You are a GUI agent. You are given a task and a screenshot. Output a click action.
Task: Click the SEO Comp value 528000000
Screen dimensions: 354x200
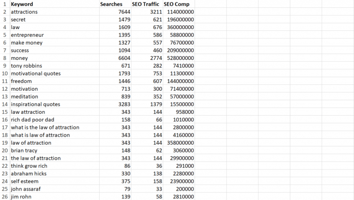coord(179,58)
